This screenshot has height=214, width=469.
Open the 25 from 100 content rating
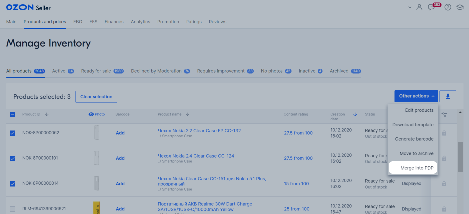pos(297,209)
